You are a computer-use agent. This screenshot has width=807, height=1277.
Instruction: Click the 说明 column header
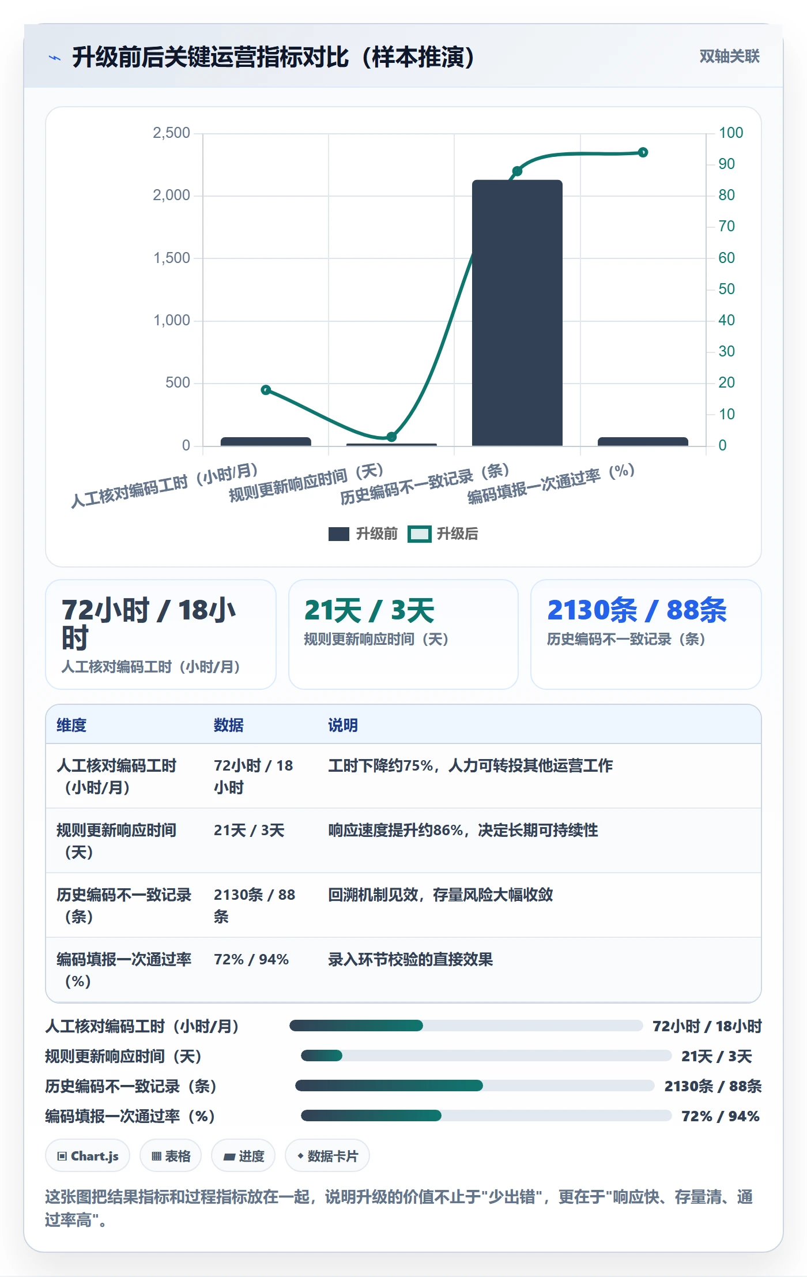343,725
